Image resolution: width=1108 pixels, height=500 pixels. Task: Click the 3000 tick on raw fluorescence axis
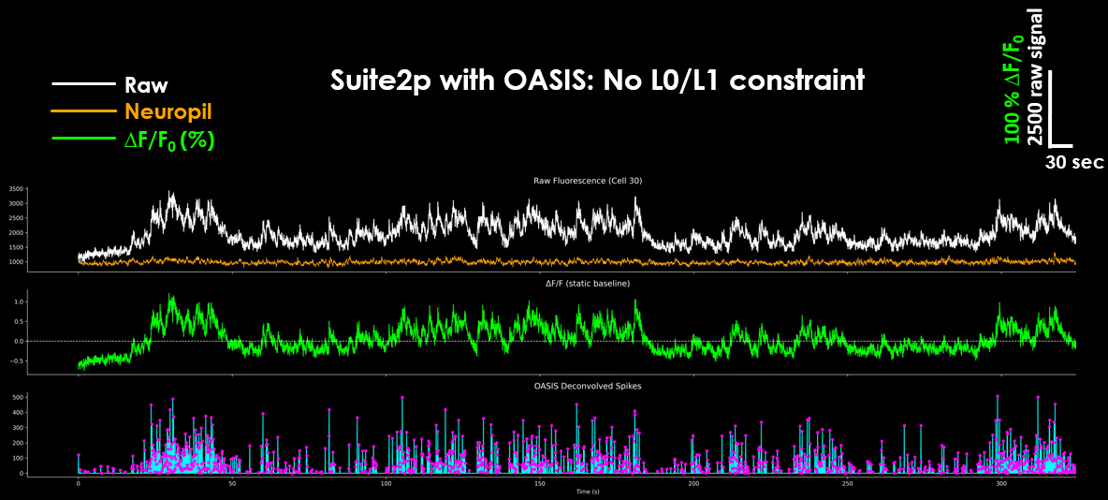(x=16, y=204)
